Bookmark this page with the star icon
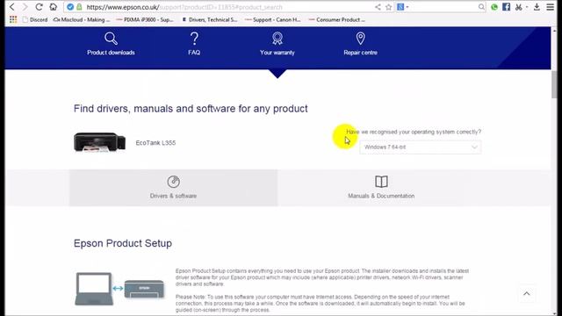The height and width of the screenshot is (316, 562). point(388,7)
